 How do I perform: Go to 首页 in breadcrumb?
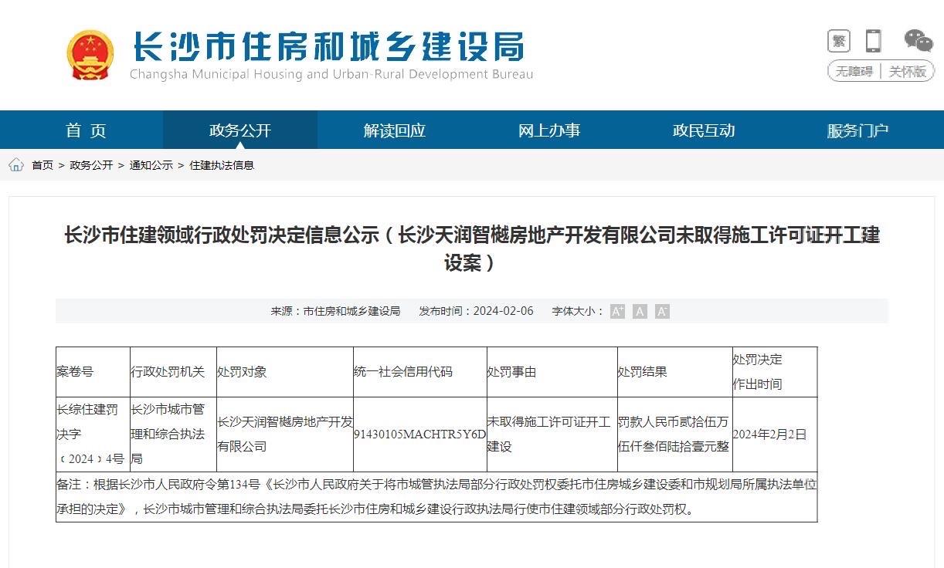pos(42,165)
